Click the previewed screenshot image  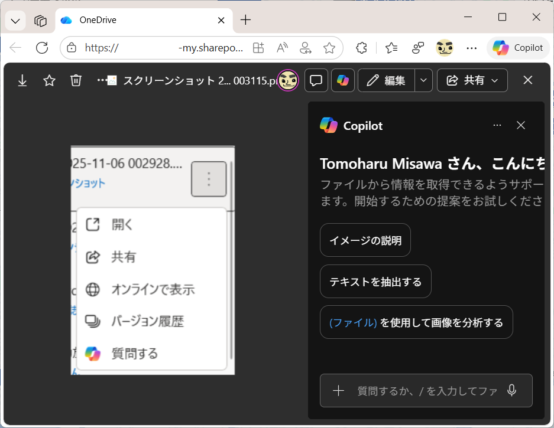coord(153,260)
